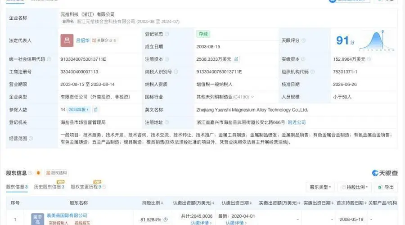Sort by 持股比例 column header

point(153,203)
